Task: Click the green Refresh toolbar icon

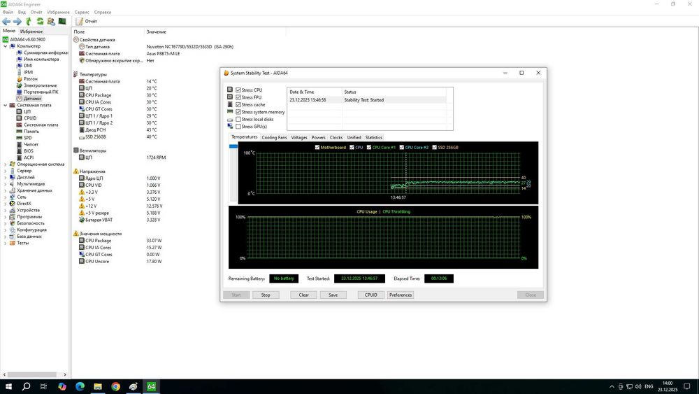Action: pyautogui.click(x=40, y=22)
